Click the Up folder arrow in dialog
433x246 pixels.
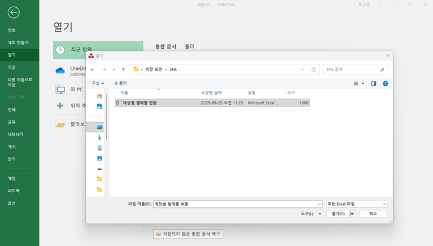pos(123,69)
